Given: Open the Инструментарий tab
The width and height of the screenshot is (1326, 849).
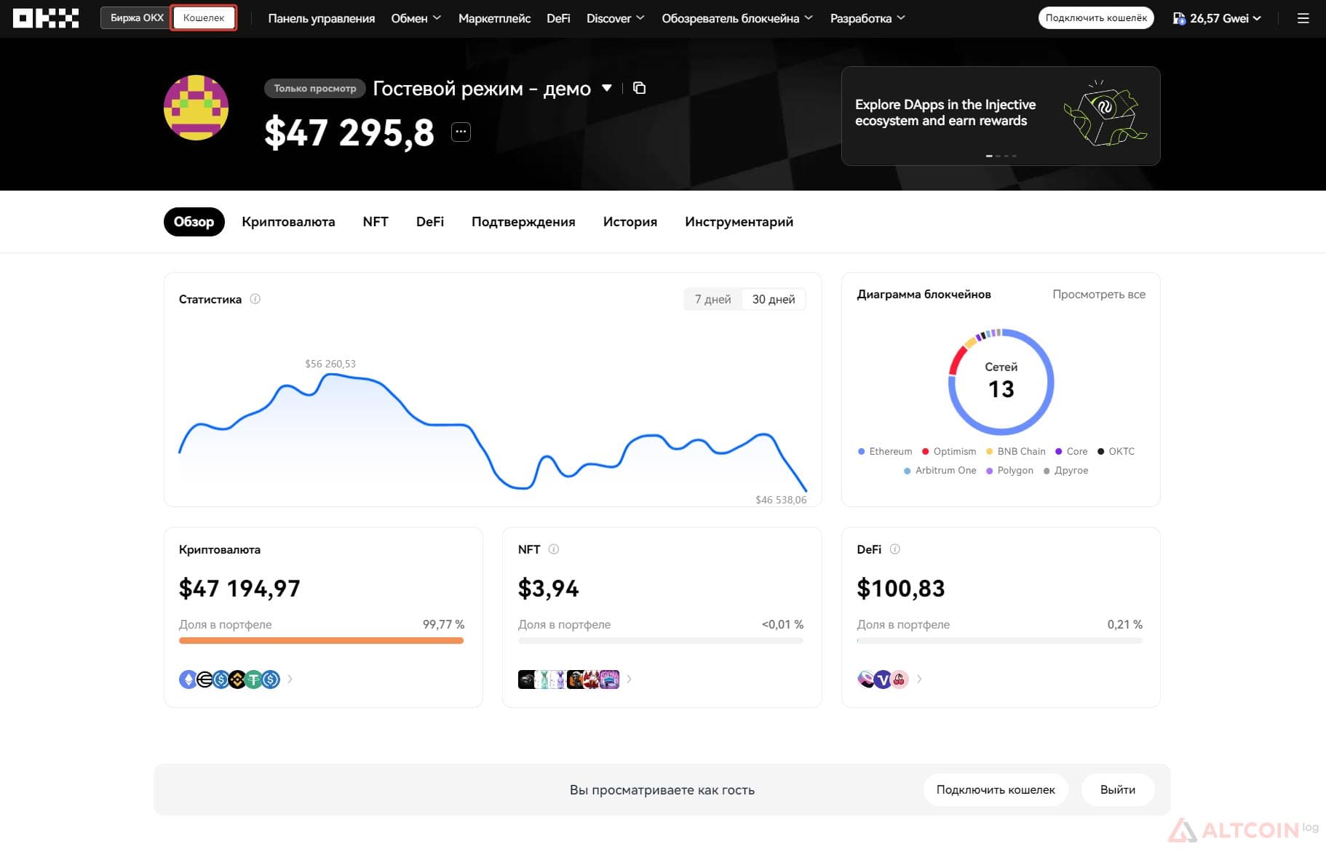Looking at the screenshot, I should (x=739, y=222).
